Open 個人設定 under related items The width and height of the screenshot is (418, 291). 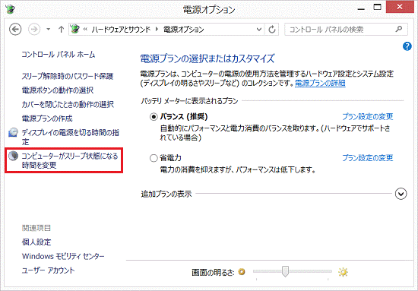[36, 242]
